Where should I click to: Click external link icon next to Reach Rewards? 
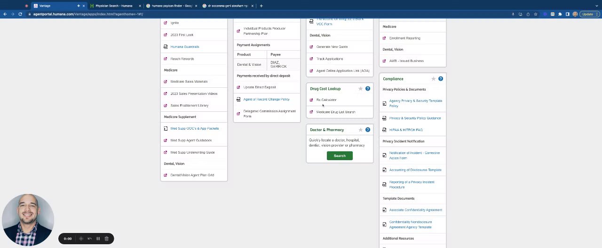click(166, 59)
